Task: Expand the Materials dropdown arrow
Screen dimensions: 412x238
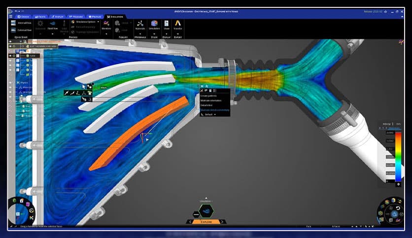Action: coord(140,34)
